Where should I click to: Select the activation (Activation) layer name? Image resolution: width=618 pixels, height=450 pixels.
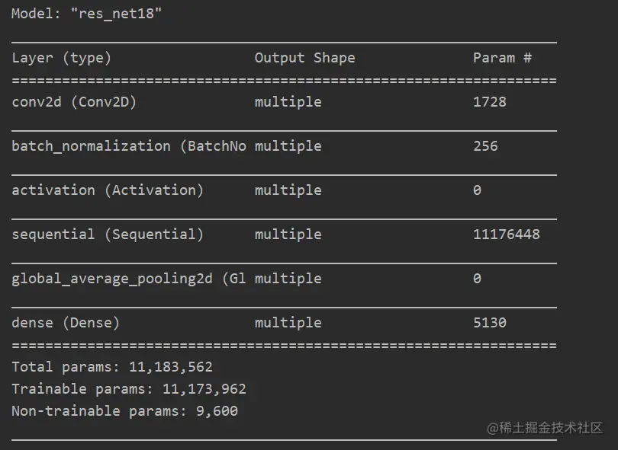point(108,190)
